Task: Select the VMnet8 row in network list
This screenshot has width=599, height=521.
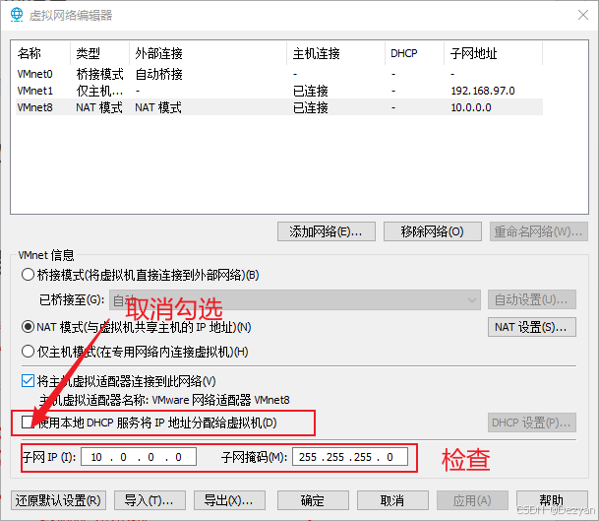Action: (x=279, y=107)
